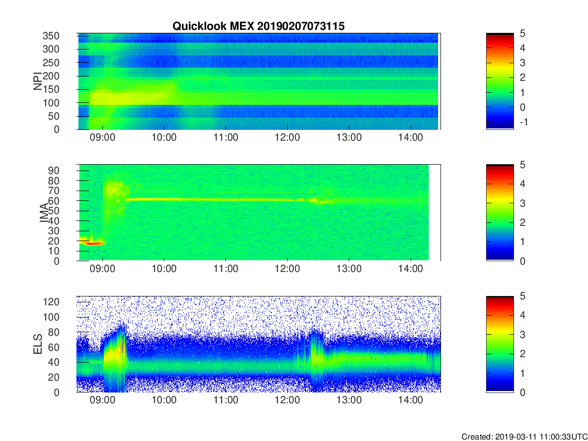
Task: Click the IMA panel colorbar
Action: coord(500,213)
